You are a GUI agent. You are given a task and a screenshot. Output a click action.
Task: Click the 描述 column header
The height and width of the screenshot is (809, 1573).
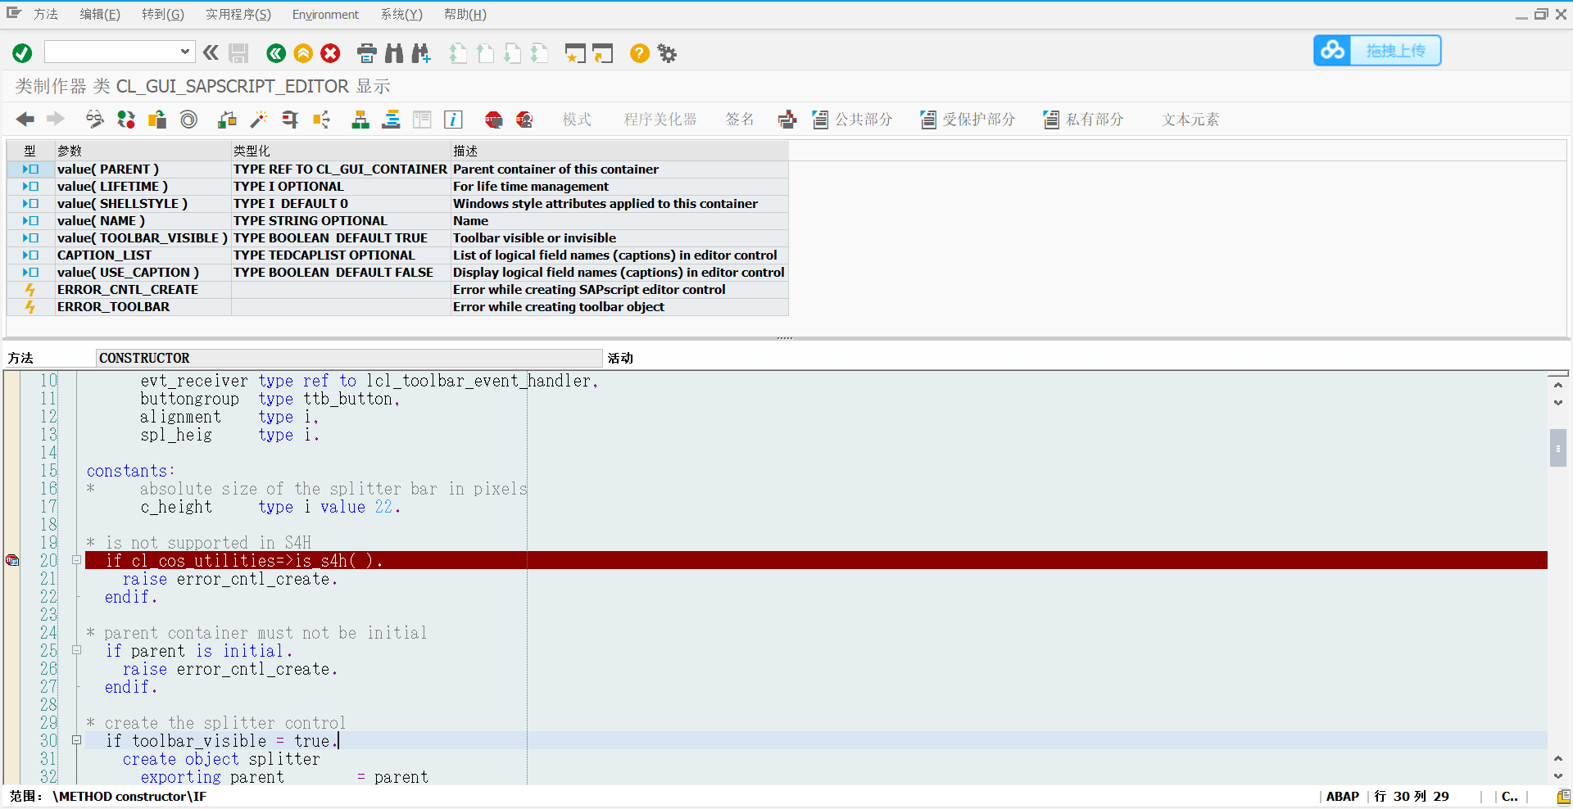pos(619,151)
